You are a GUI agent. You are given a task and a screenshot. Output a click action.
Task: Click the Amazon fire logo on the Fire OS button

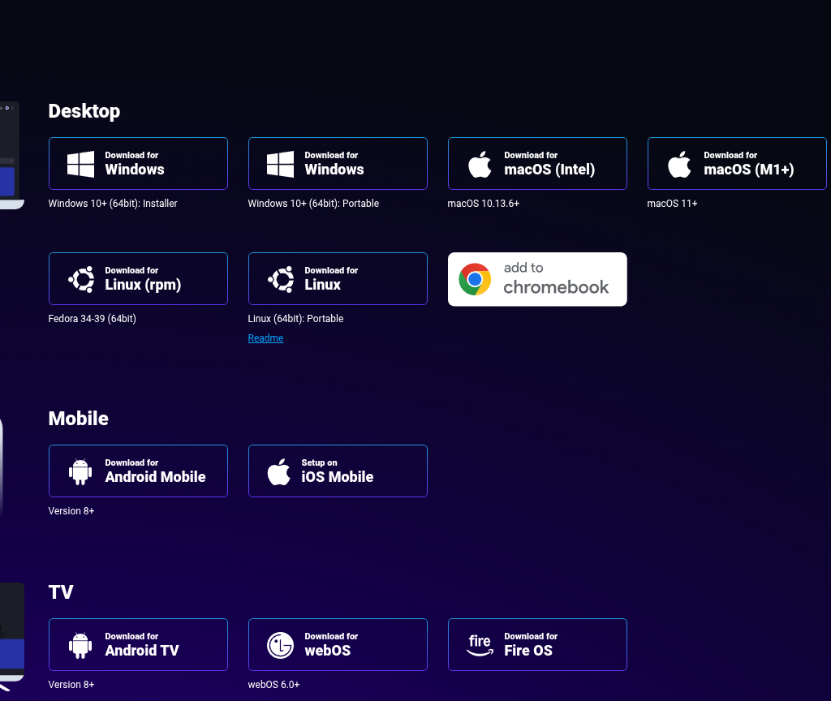click(480, 645)
